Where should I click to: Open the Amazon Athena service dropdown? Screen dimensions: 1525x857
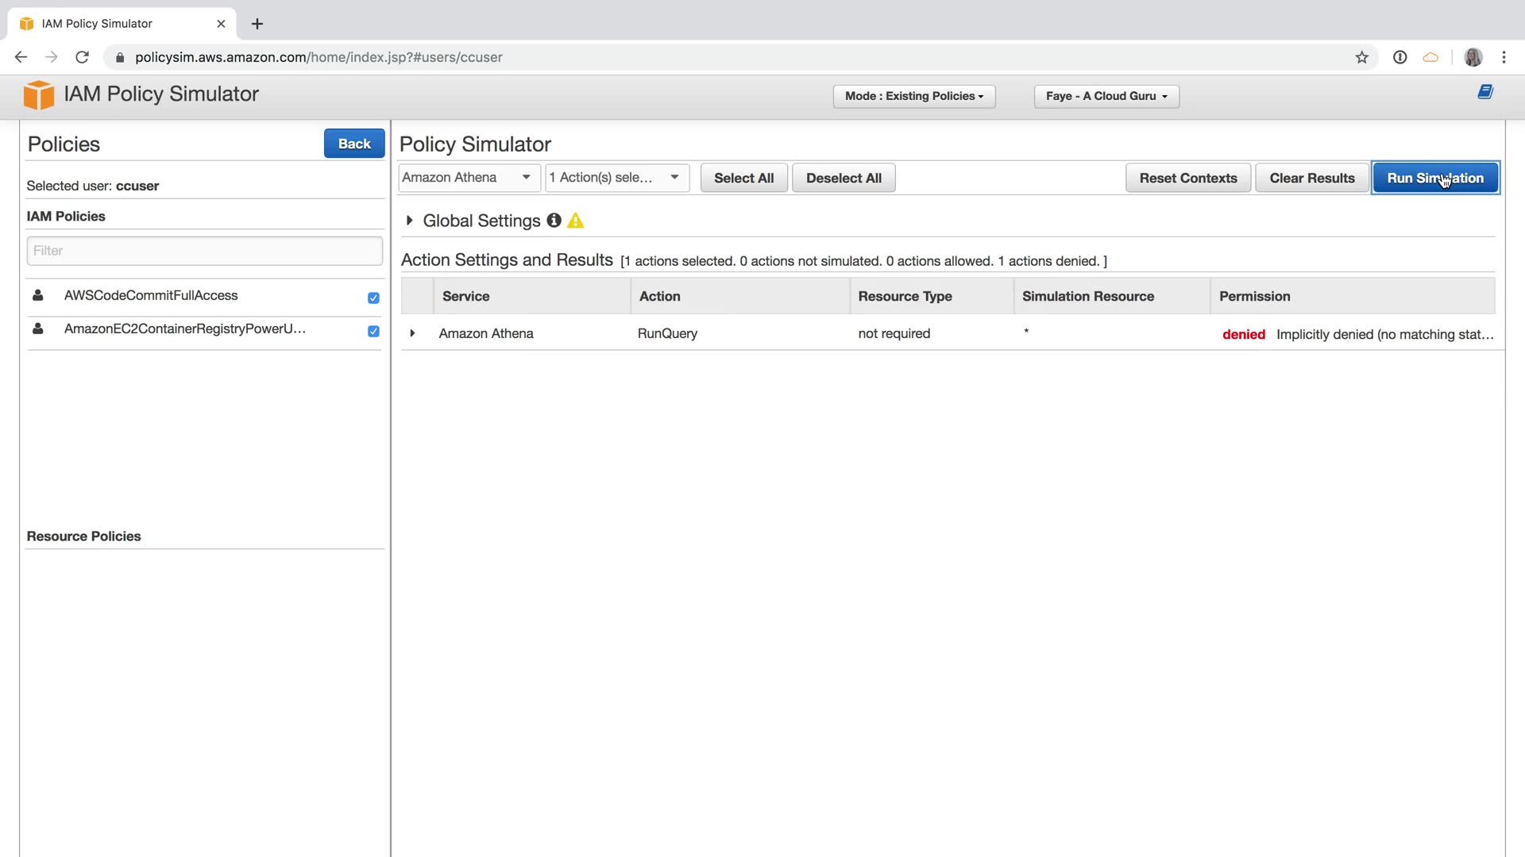click(x=468, y=178)
